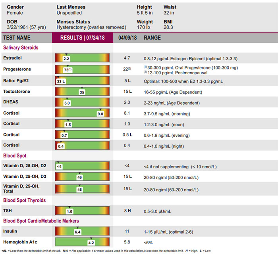This screenshot has width=278, height=255.
Task: Click the Hemoglobin A1c 4.2 marker
Action: [91, 243]
